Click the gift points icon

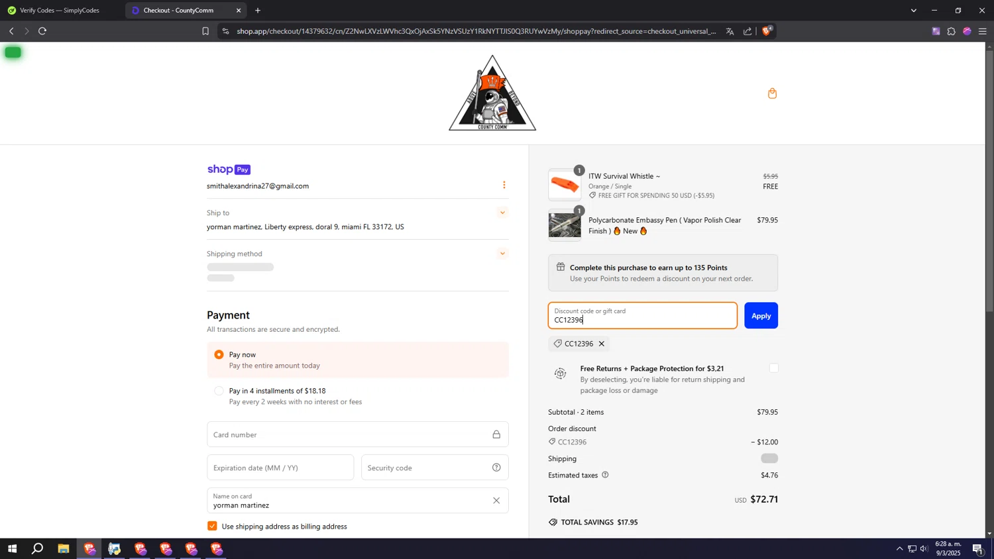pos(561,267)
